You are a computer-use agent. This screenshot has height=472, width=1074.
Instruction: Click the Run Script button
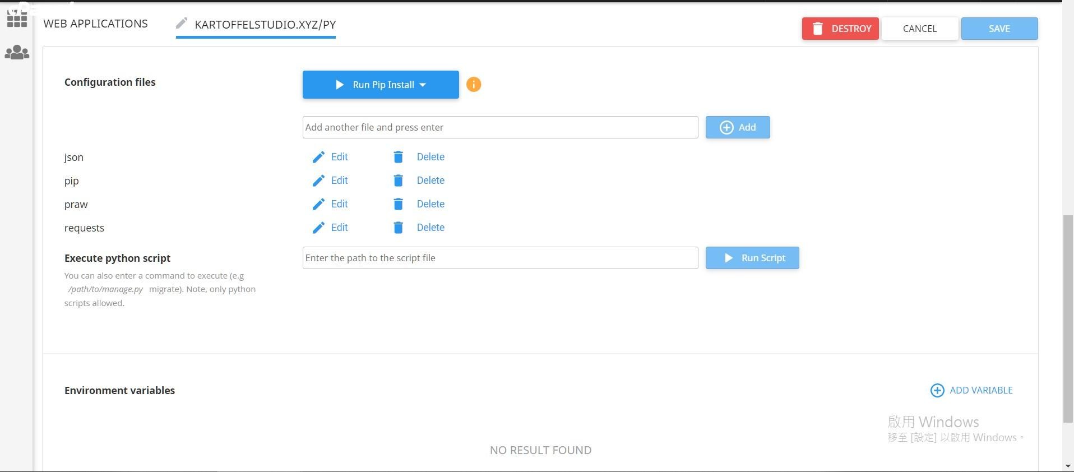[x=752, y=258]
